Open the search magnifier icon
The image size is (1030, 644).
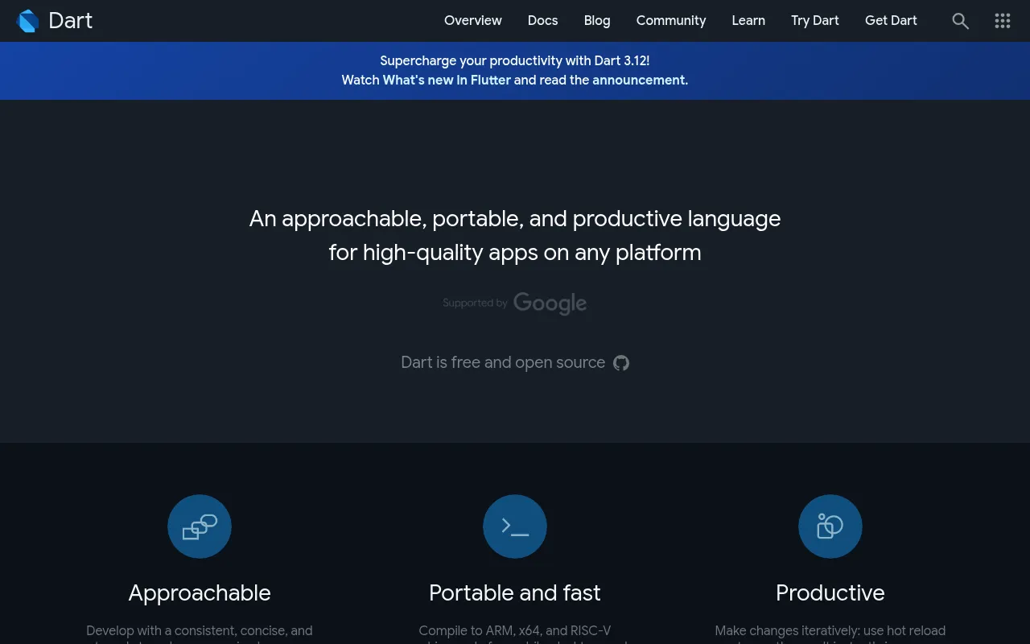(960, 21)
